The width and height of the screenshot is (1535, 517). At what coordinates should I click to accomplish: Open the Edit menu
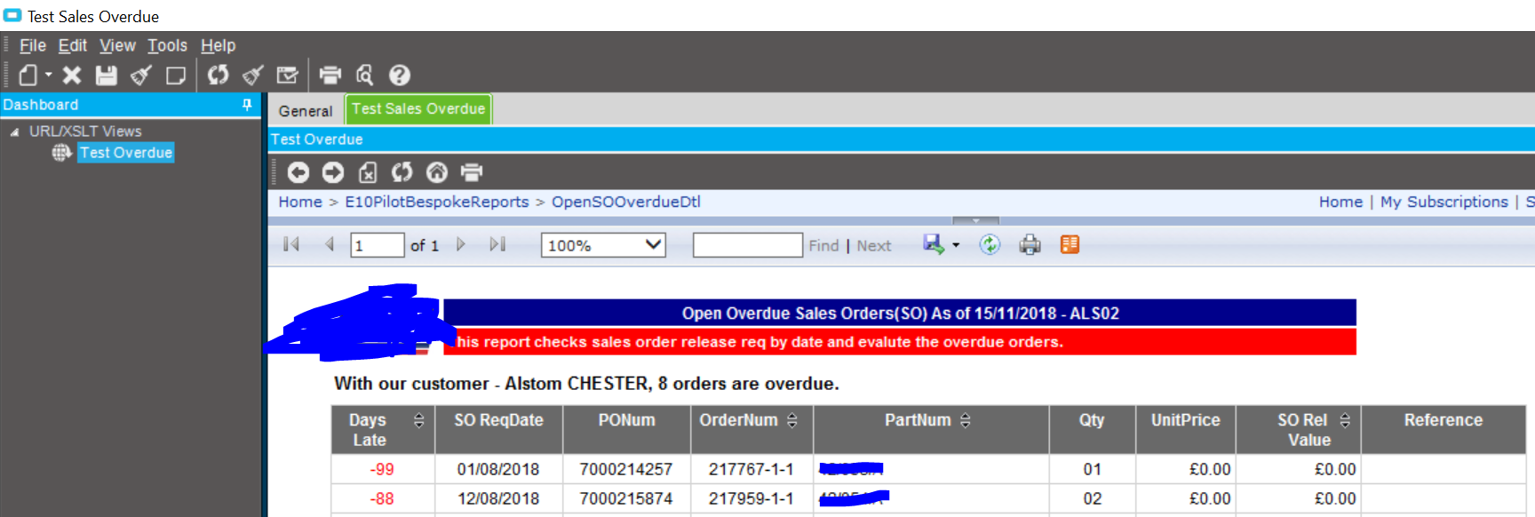coord(73,45)
